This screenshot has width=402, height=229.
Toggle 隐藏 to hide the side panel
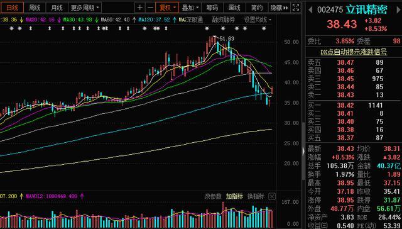click(279, 8)
